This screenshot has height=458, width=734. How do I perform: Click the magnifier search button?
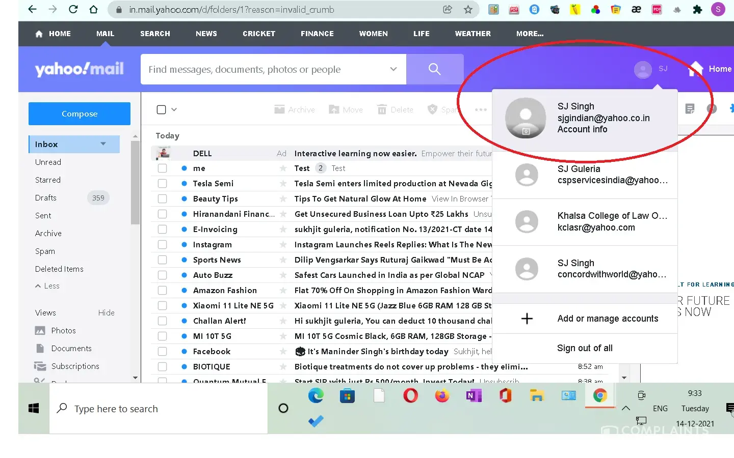click(x=434, y=69)
